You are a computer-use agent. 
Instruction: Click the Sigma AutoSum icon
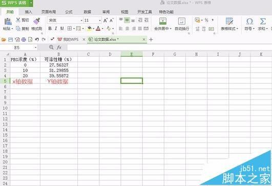coord(263,21)
